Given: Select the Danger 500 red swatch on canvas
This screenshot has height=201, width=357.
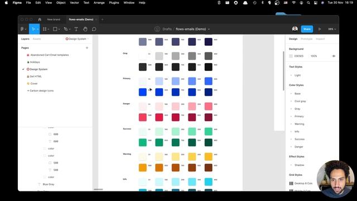Looking at the screenshot, I should tap(143, 117).
